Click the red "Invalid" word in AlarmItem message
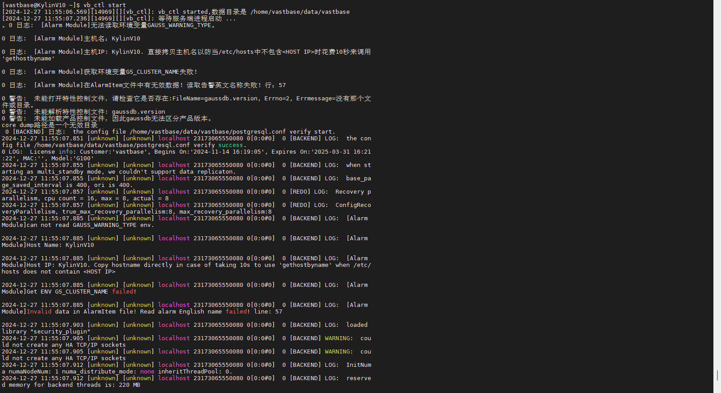721x393 pixels. click(39, 312)
